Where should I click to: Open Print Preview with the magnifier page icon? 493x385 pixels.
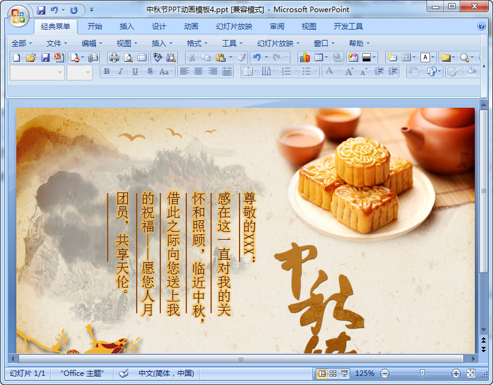(128, 58)
